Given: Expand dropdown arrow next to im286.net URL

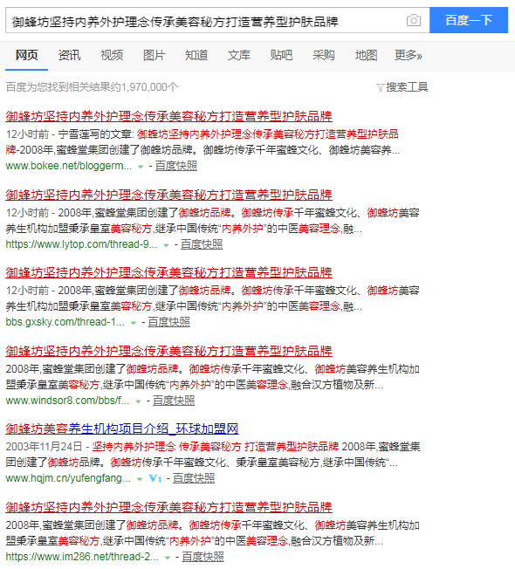Looking at the screenshot, I should [x=168, y=558].
